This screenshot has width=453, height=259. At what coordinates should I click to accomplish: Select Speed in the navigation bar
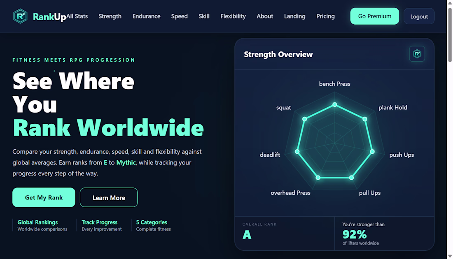[180, 16]
